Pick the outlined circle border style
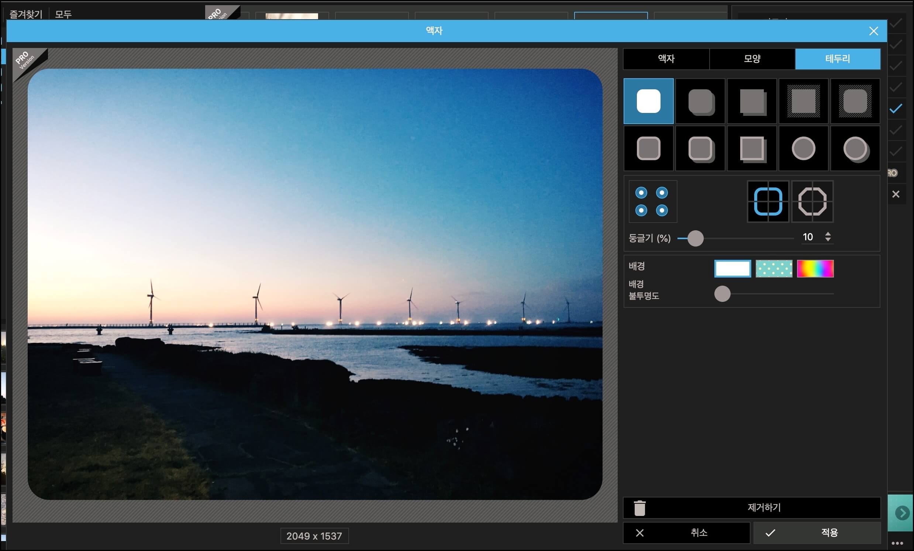The height and width of the screenshot is (551, 914). pos(803,148)
